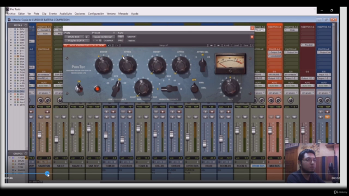Viewport: 349px width, 196px height.
Task: Open the Opciones menu
Action: point(80,14)
